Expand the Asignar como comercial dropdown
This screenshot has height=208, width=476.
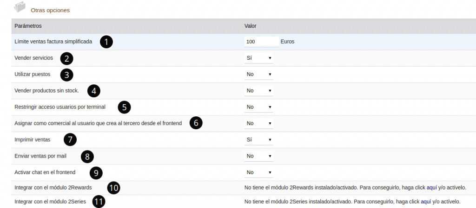pos(259,123)
